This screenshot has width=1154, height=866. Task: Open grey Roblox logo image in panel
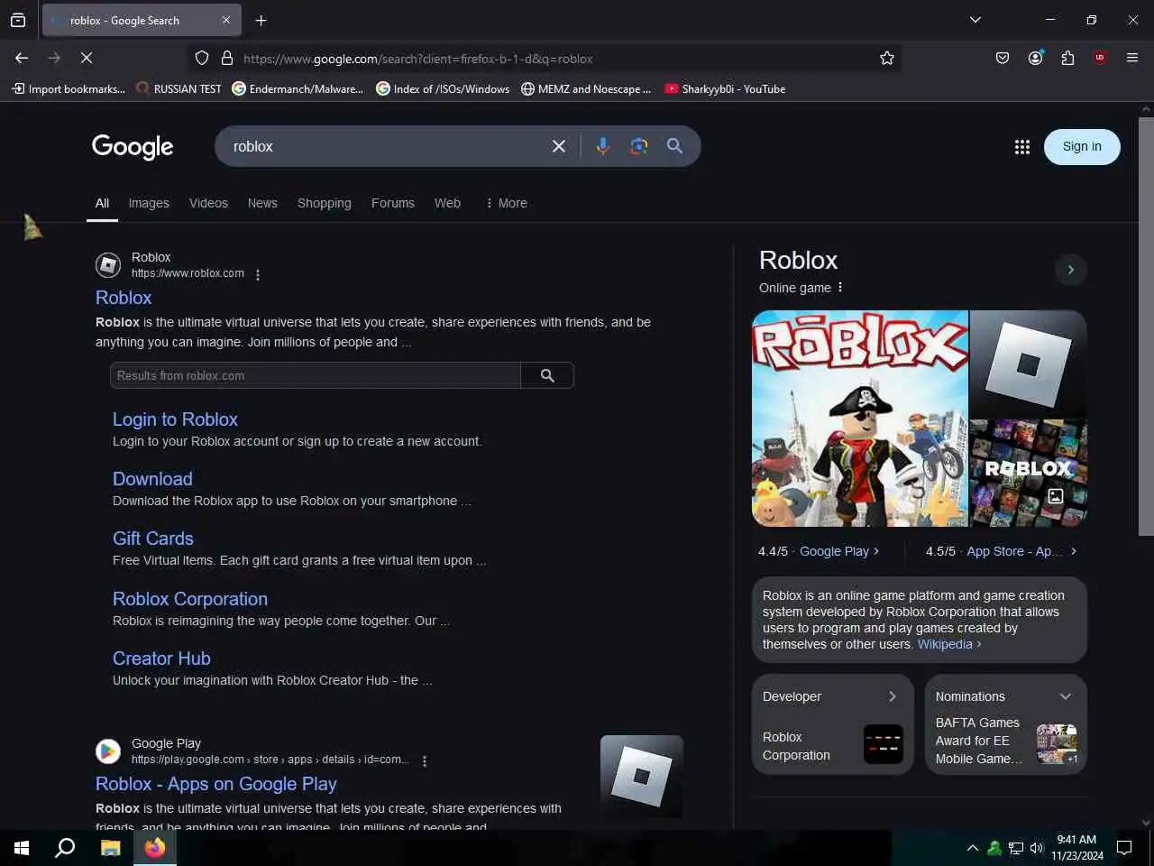pyautogui.click(x=1029, y=363)
